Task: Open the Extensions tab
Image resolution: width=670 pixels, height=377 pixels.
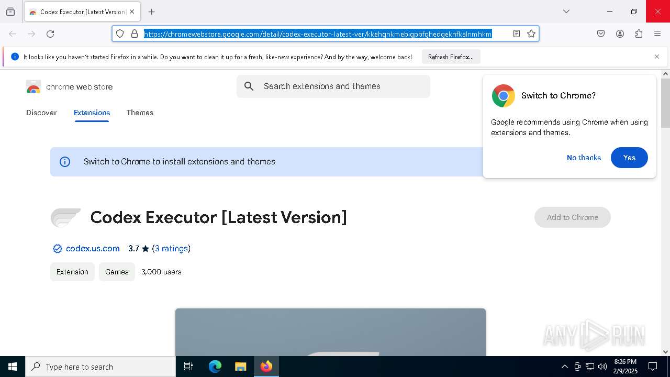Action: (92, 113)
